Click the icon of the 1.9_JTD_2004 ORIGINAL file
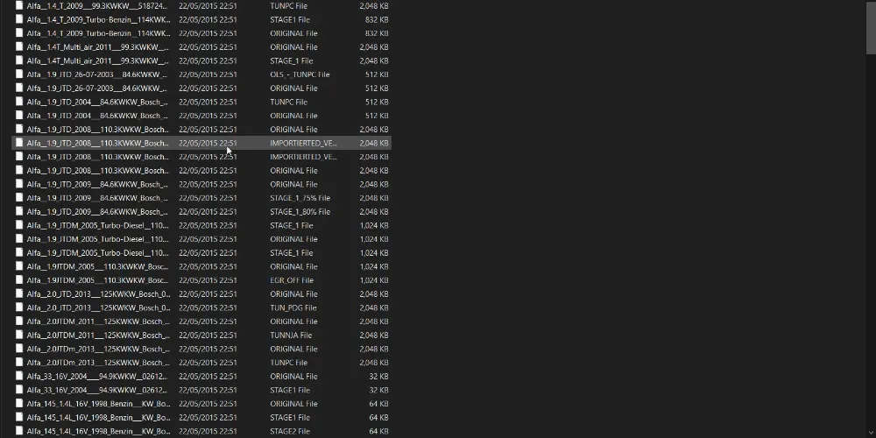This screenshot has height=438, width=876. tap(19, 115)
